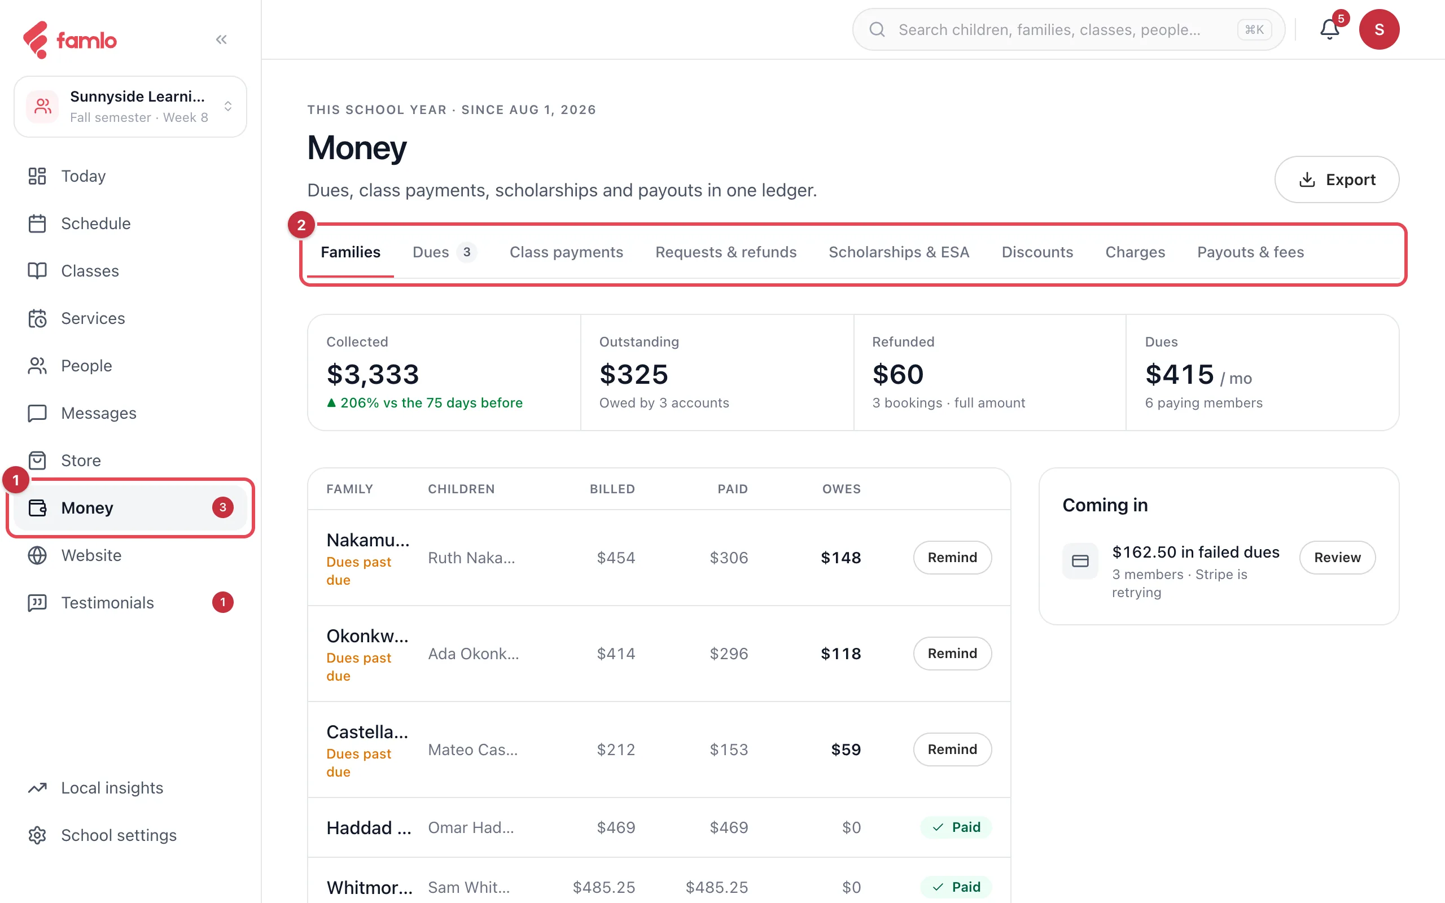Remind the Okonkwo family
The image size is (1445, 903).
pyautogui.click(x=952, y=654)
